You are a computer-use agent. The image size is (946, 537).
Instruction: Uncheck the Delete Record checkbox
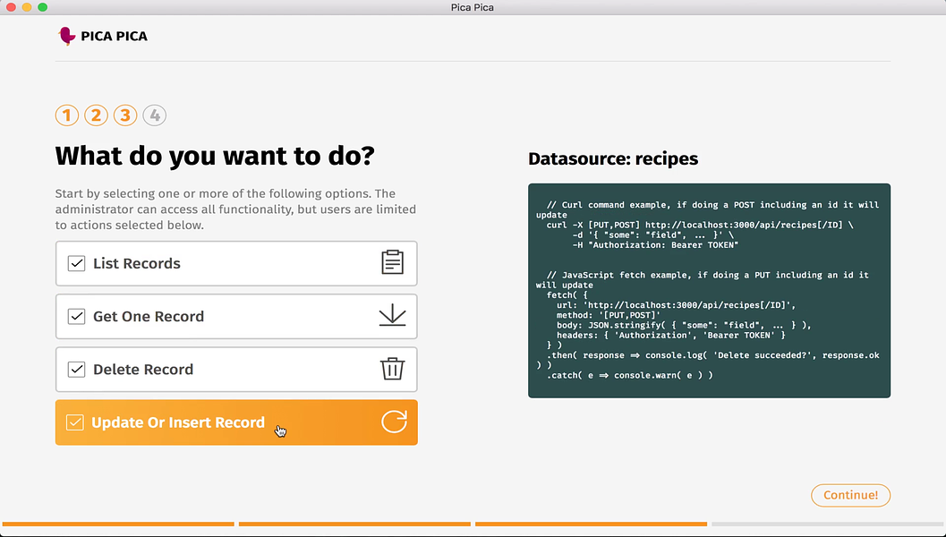(77, 370)
